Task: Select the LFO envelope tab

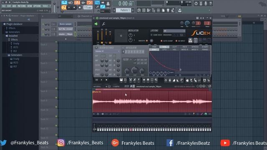Action: point(164,50)
